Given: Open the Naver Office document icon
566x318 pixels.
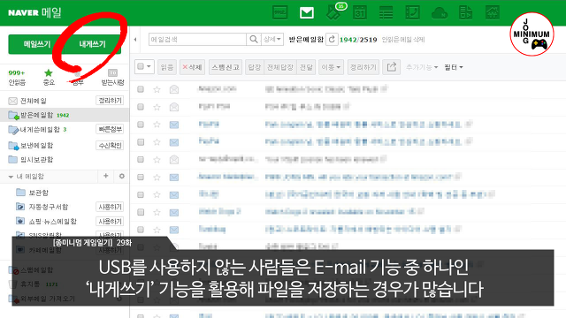Looking at the screenshot, I should [x=465, y=12].
